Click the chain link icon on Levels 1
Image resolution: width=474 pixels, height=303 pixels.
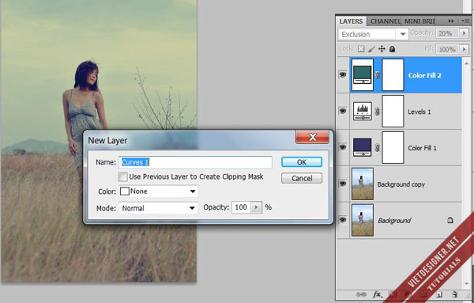[x=378, y=112]
